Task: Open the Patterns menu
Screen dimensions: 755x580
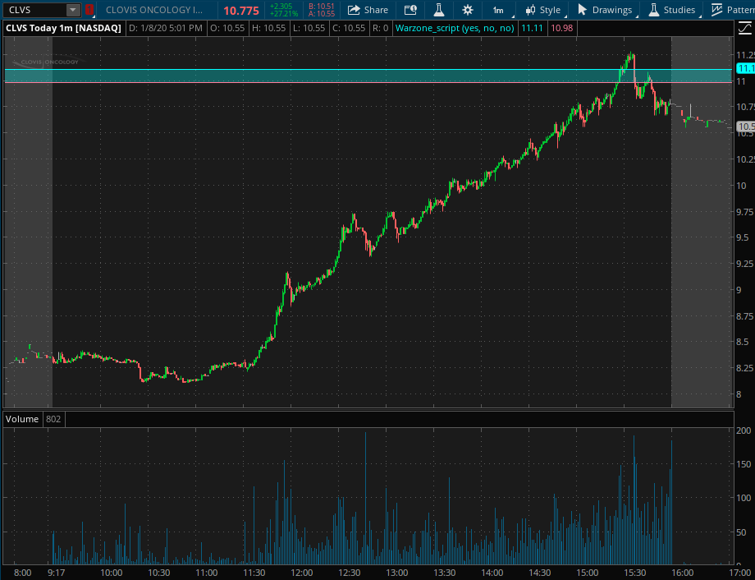Action: click(x=732, y=10)
